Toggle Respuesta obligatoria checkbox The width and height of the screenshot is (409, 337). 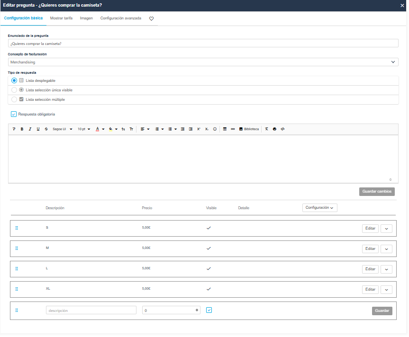pos(14,114)
